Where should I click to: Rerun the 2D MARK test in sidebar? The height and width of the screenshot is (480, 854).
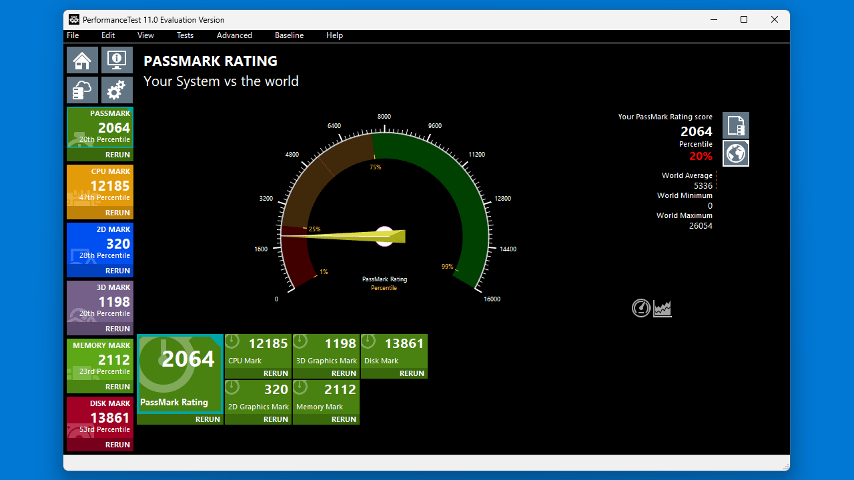117,271
